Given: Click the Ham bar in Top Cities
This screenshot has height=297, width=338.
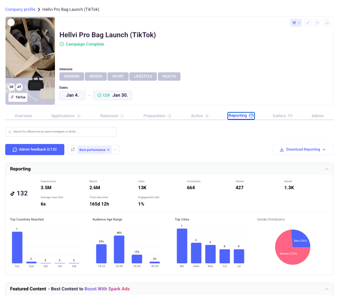Looking at the screenshot, I should click(x=196, y=253).
